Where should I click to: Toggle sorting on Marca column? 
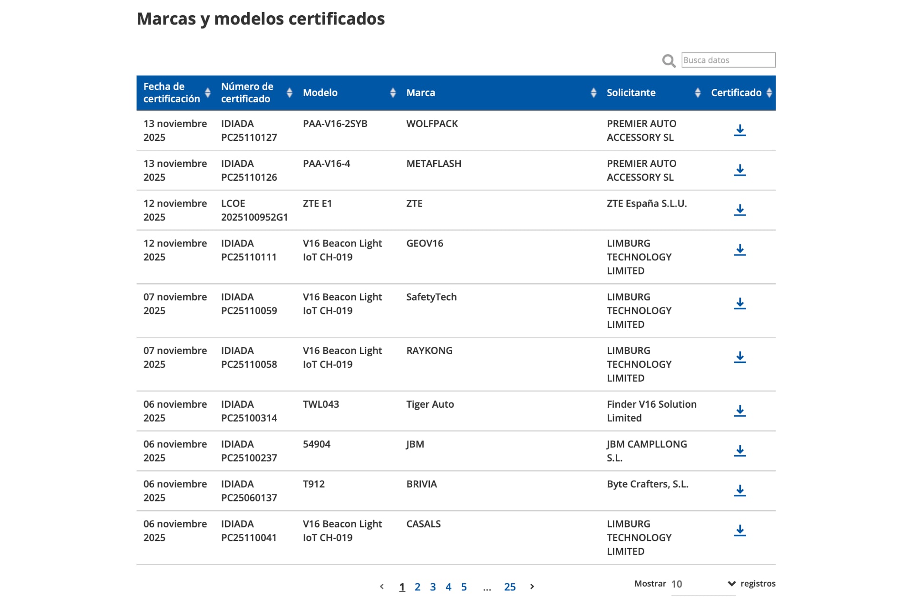tap(593, 93)
